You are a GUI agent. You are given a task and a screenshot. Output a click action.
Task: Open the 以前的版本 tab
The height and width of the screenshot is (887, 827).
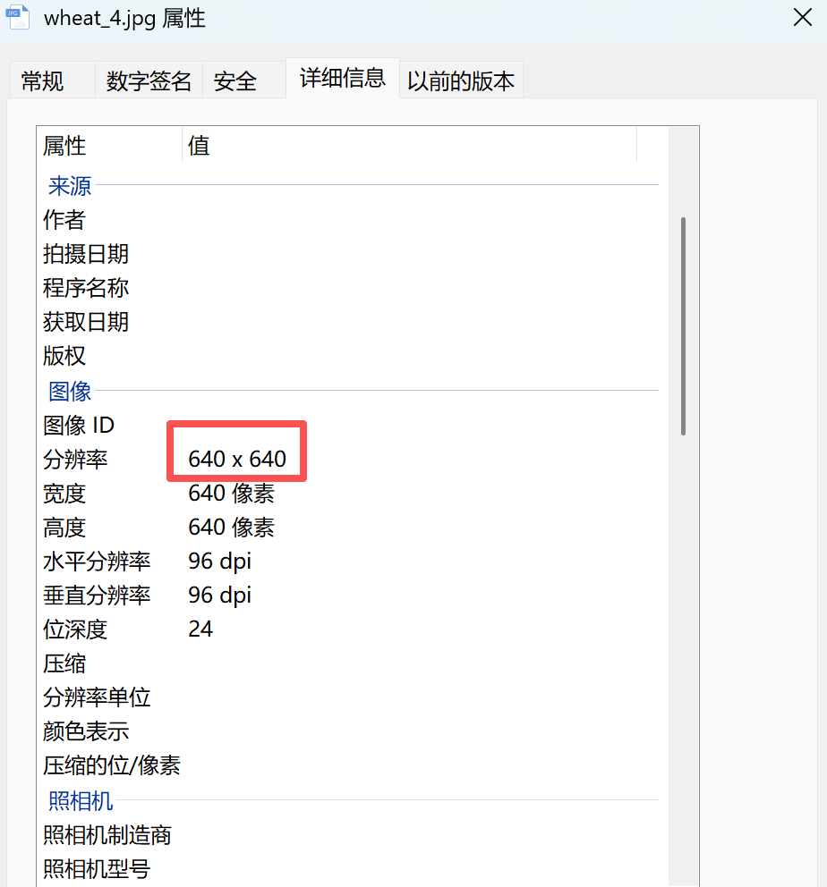click(461, 80)
